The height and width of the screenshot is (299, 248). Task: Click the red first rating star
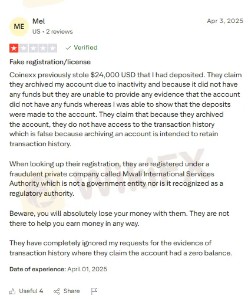pos(14,48)
